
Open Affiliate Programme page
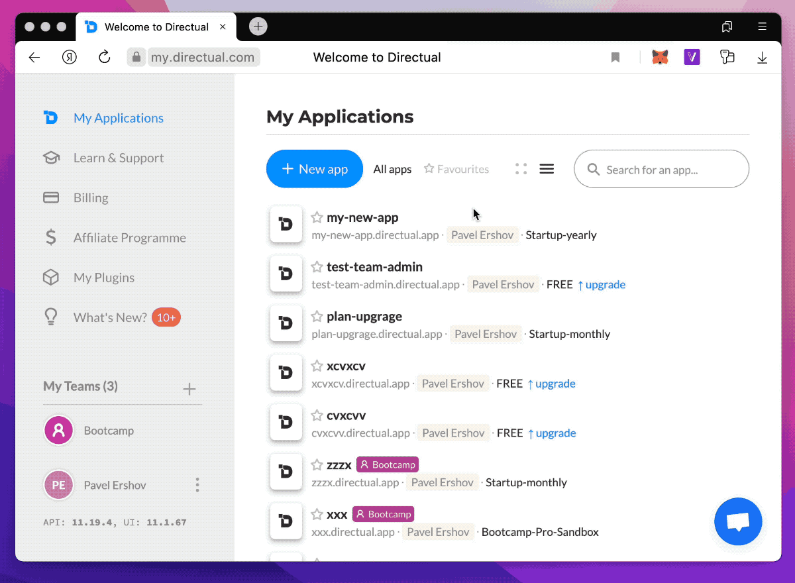coord(130,237)
